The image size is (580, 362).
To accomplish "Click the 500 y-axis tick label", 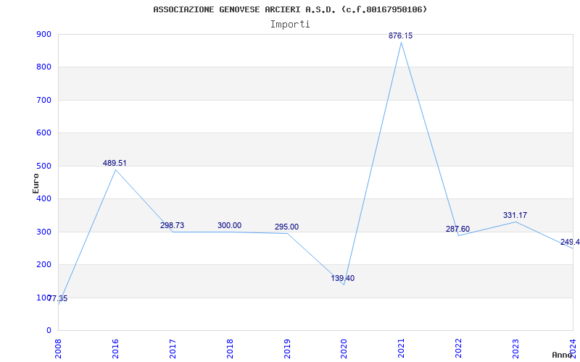I will [x=43, y=167].
